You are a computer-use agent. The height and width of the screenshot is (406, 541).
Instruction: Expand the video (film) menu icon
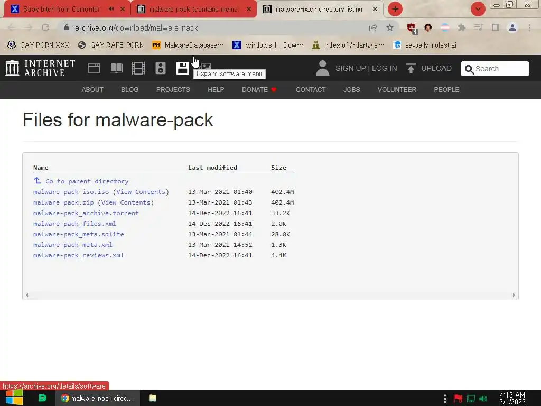tap(138, 68)
